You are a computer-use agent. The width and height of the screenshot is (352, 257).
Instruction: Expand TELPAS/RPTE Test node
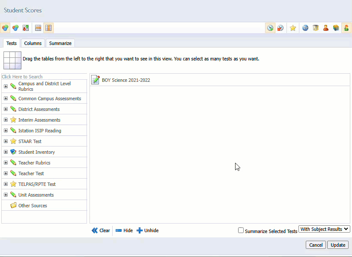(x=6, y=184)
